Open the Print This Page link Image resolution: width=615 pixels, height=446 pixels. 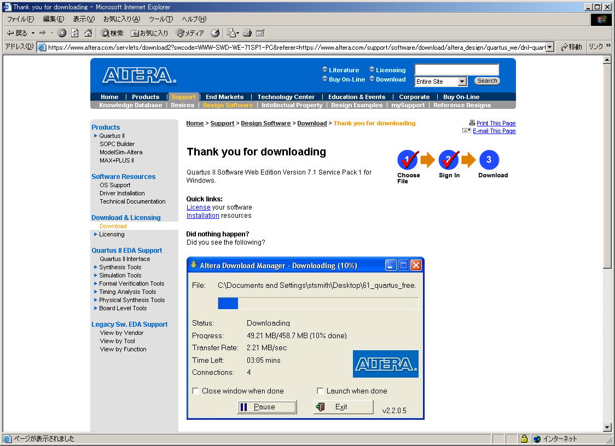[496, 123]
